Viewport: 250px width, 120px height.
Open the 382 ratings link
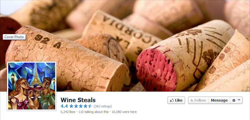(103, 106)
